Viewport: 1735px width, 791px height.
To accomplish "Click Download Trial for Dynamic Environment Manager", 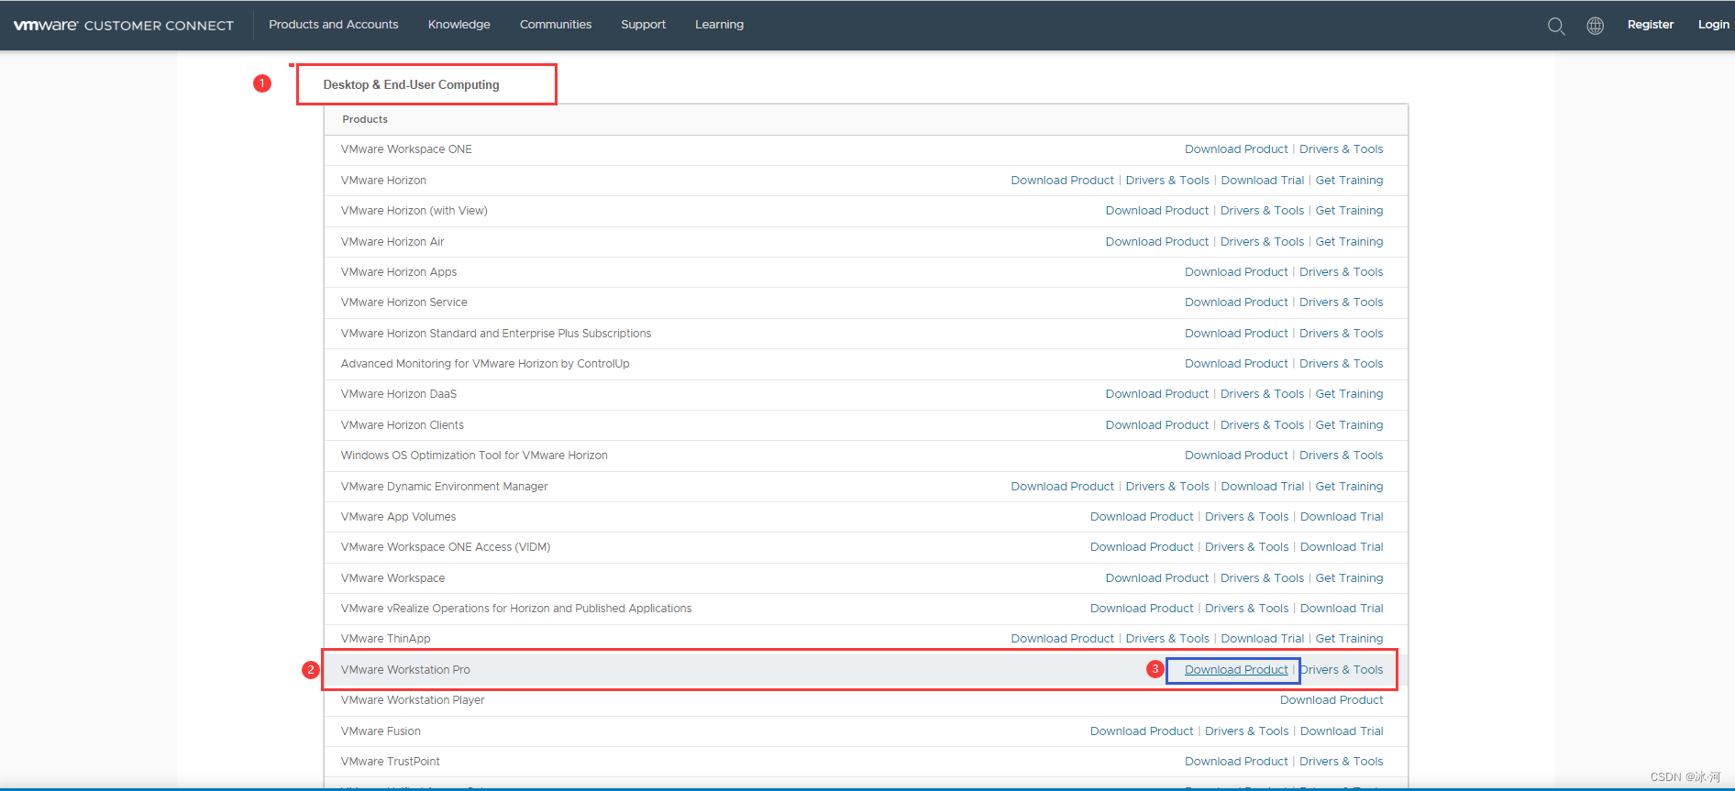I will [x=1263, y=487].
